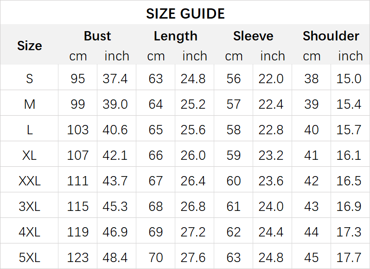Select the 4XL size row label
The height and width of the screenshot is (269, 370).
30,232
